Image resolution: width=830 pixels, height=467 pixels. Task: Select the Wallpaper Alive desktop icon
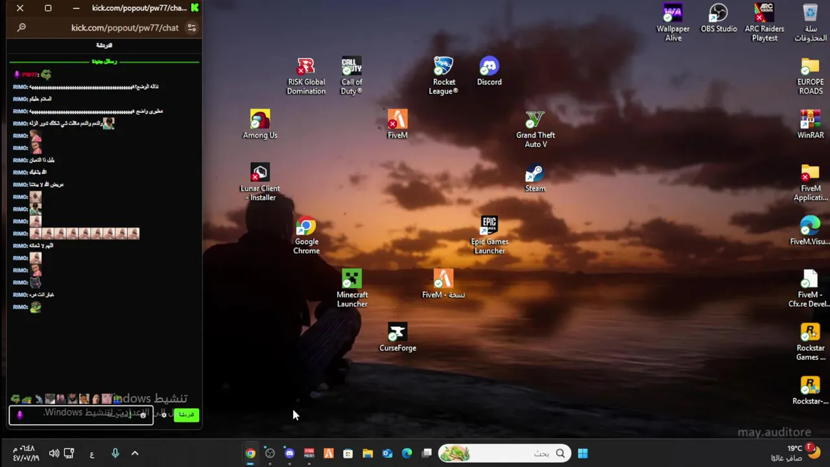[673, 23]
